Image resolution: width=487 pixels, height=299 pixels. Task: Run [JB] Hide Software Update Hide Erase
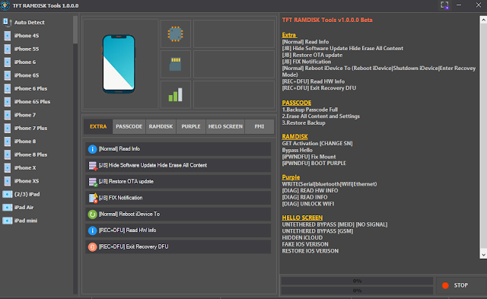[178, 166]
